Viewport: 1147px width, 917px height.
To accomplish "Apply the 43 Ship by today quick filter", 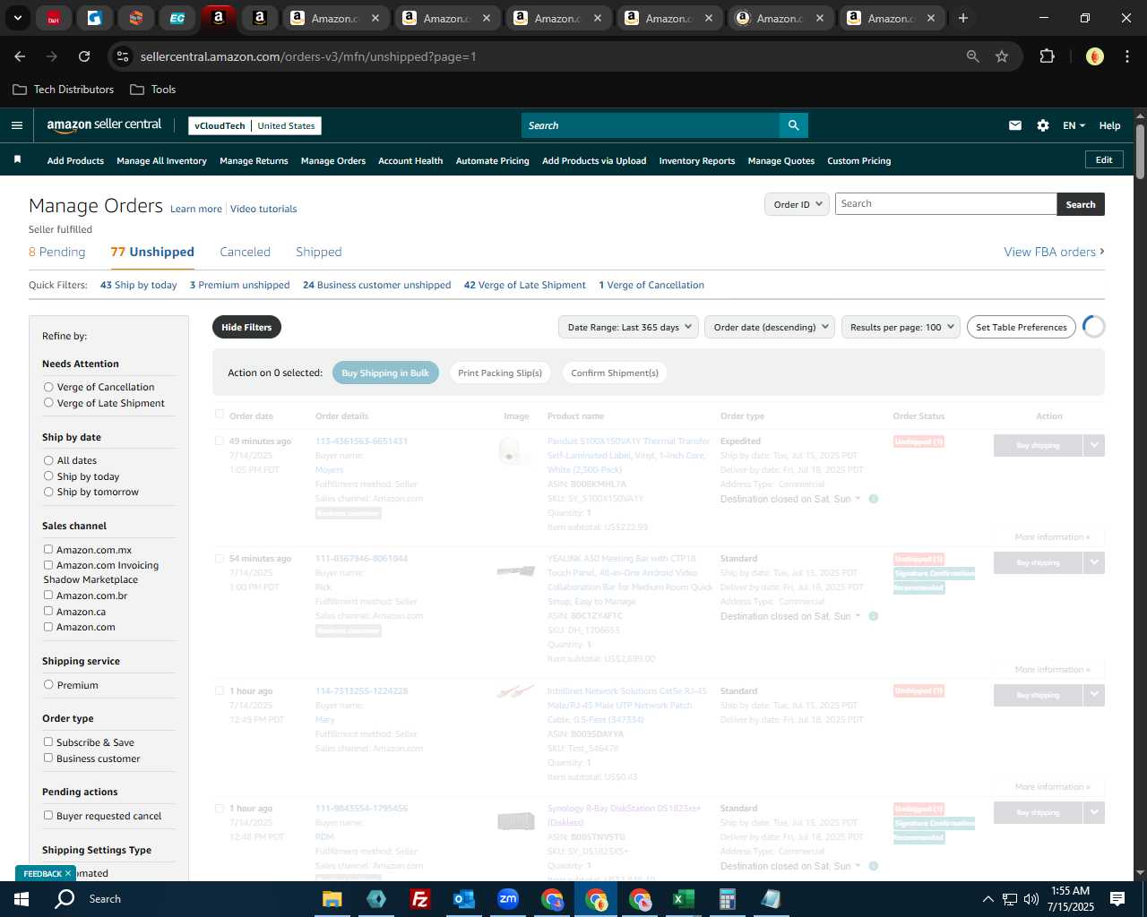I will [139, 285].
